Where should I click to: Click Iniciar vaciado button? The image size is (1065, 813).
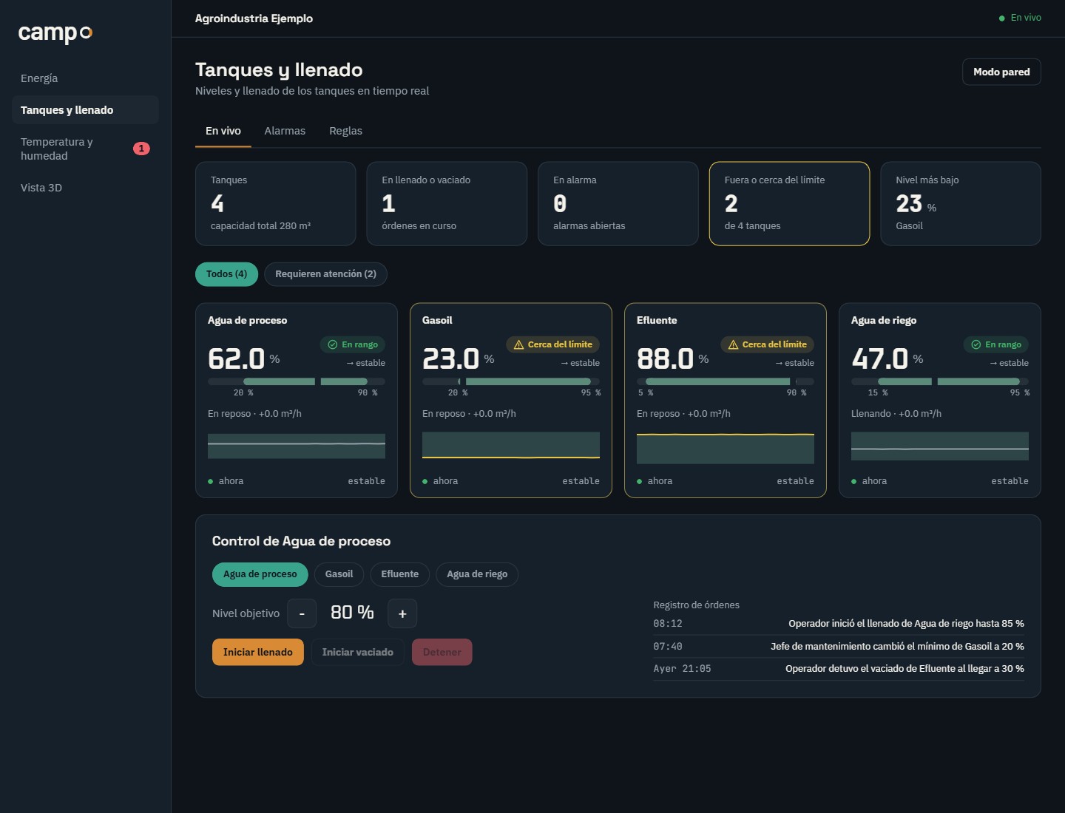pos(358,652)
